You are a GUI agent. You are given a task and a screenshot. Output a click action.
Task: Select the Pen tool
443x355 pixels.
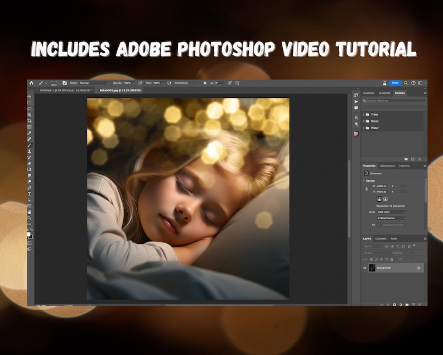point(30,188)
